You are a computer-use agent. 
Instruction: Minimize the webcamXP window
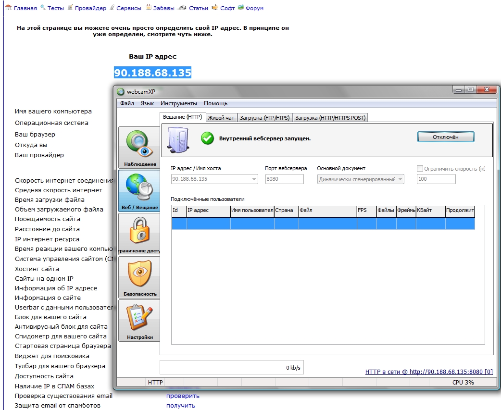point(459,90)
